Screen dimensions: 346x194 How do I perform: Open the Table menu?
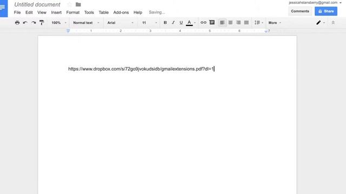point(103,12)
